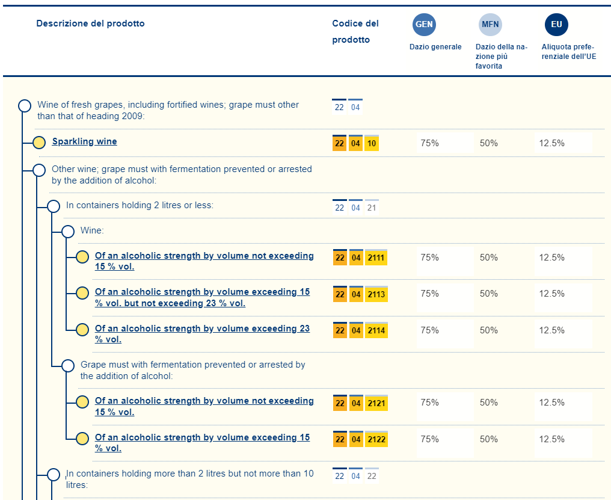This screenshot has width=611, height=500.
Task: Click the GEN general duty icon
Action: click(x=423, y=25)
